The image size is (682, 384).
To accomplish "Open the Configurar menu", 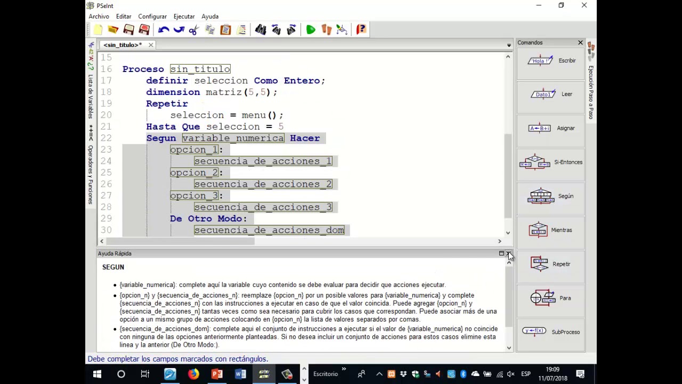I will point(152,17).
